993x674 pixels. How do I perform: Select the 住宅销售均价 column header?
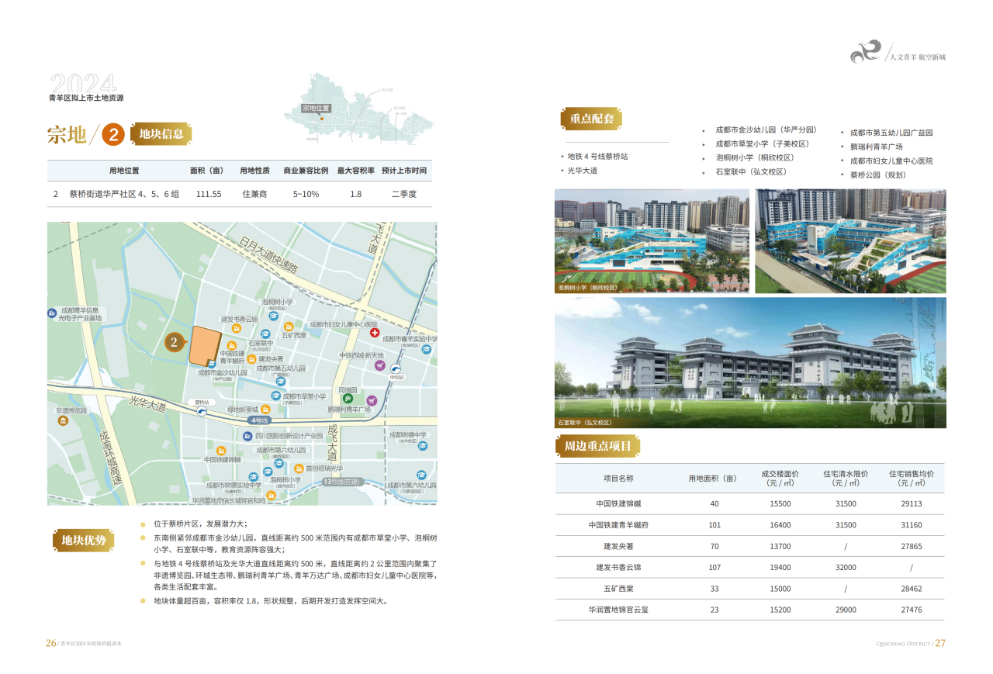pos(912,478)
